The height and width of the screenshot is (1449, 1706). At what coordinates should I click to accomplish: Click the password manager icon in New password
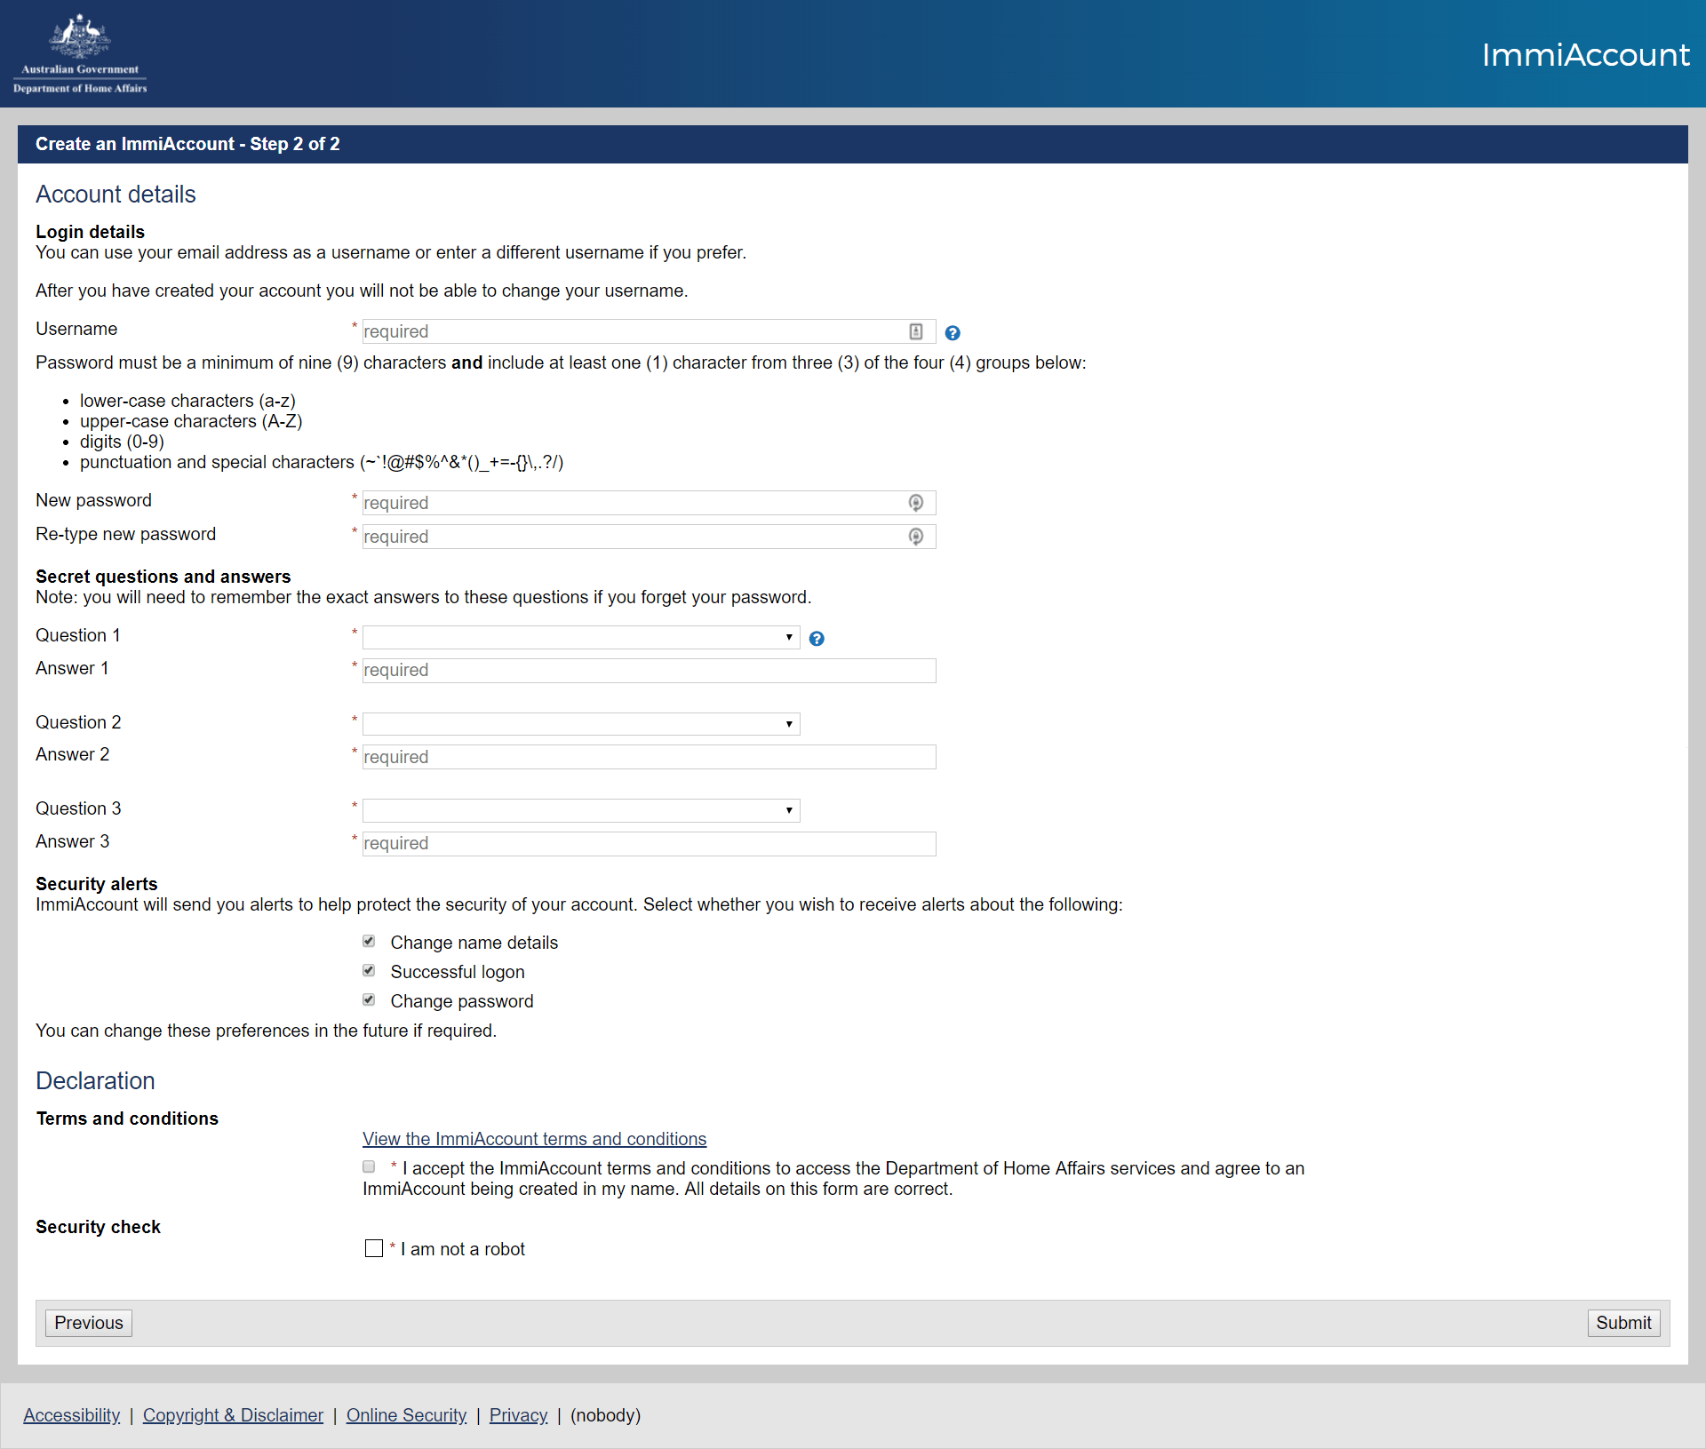[x=916, y=503]
